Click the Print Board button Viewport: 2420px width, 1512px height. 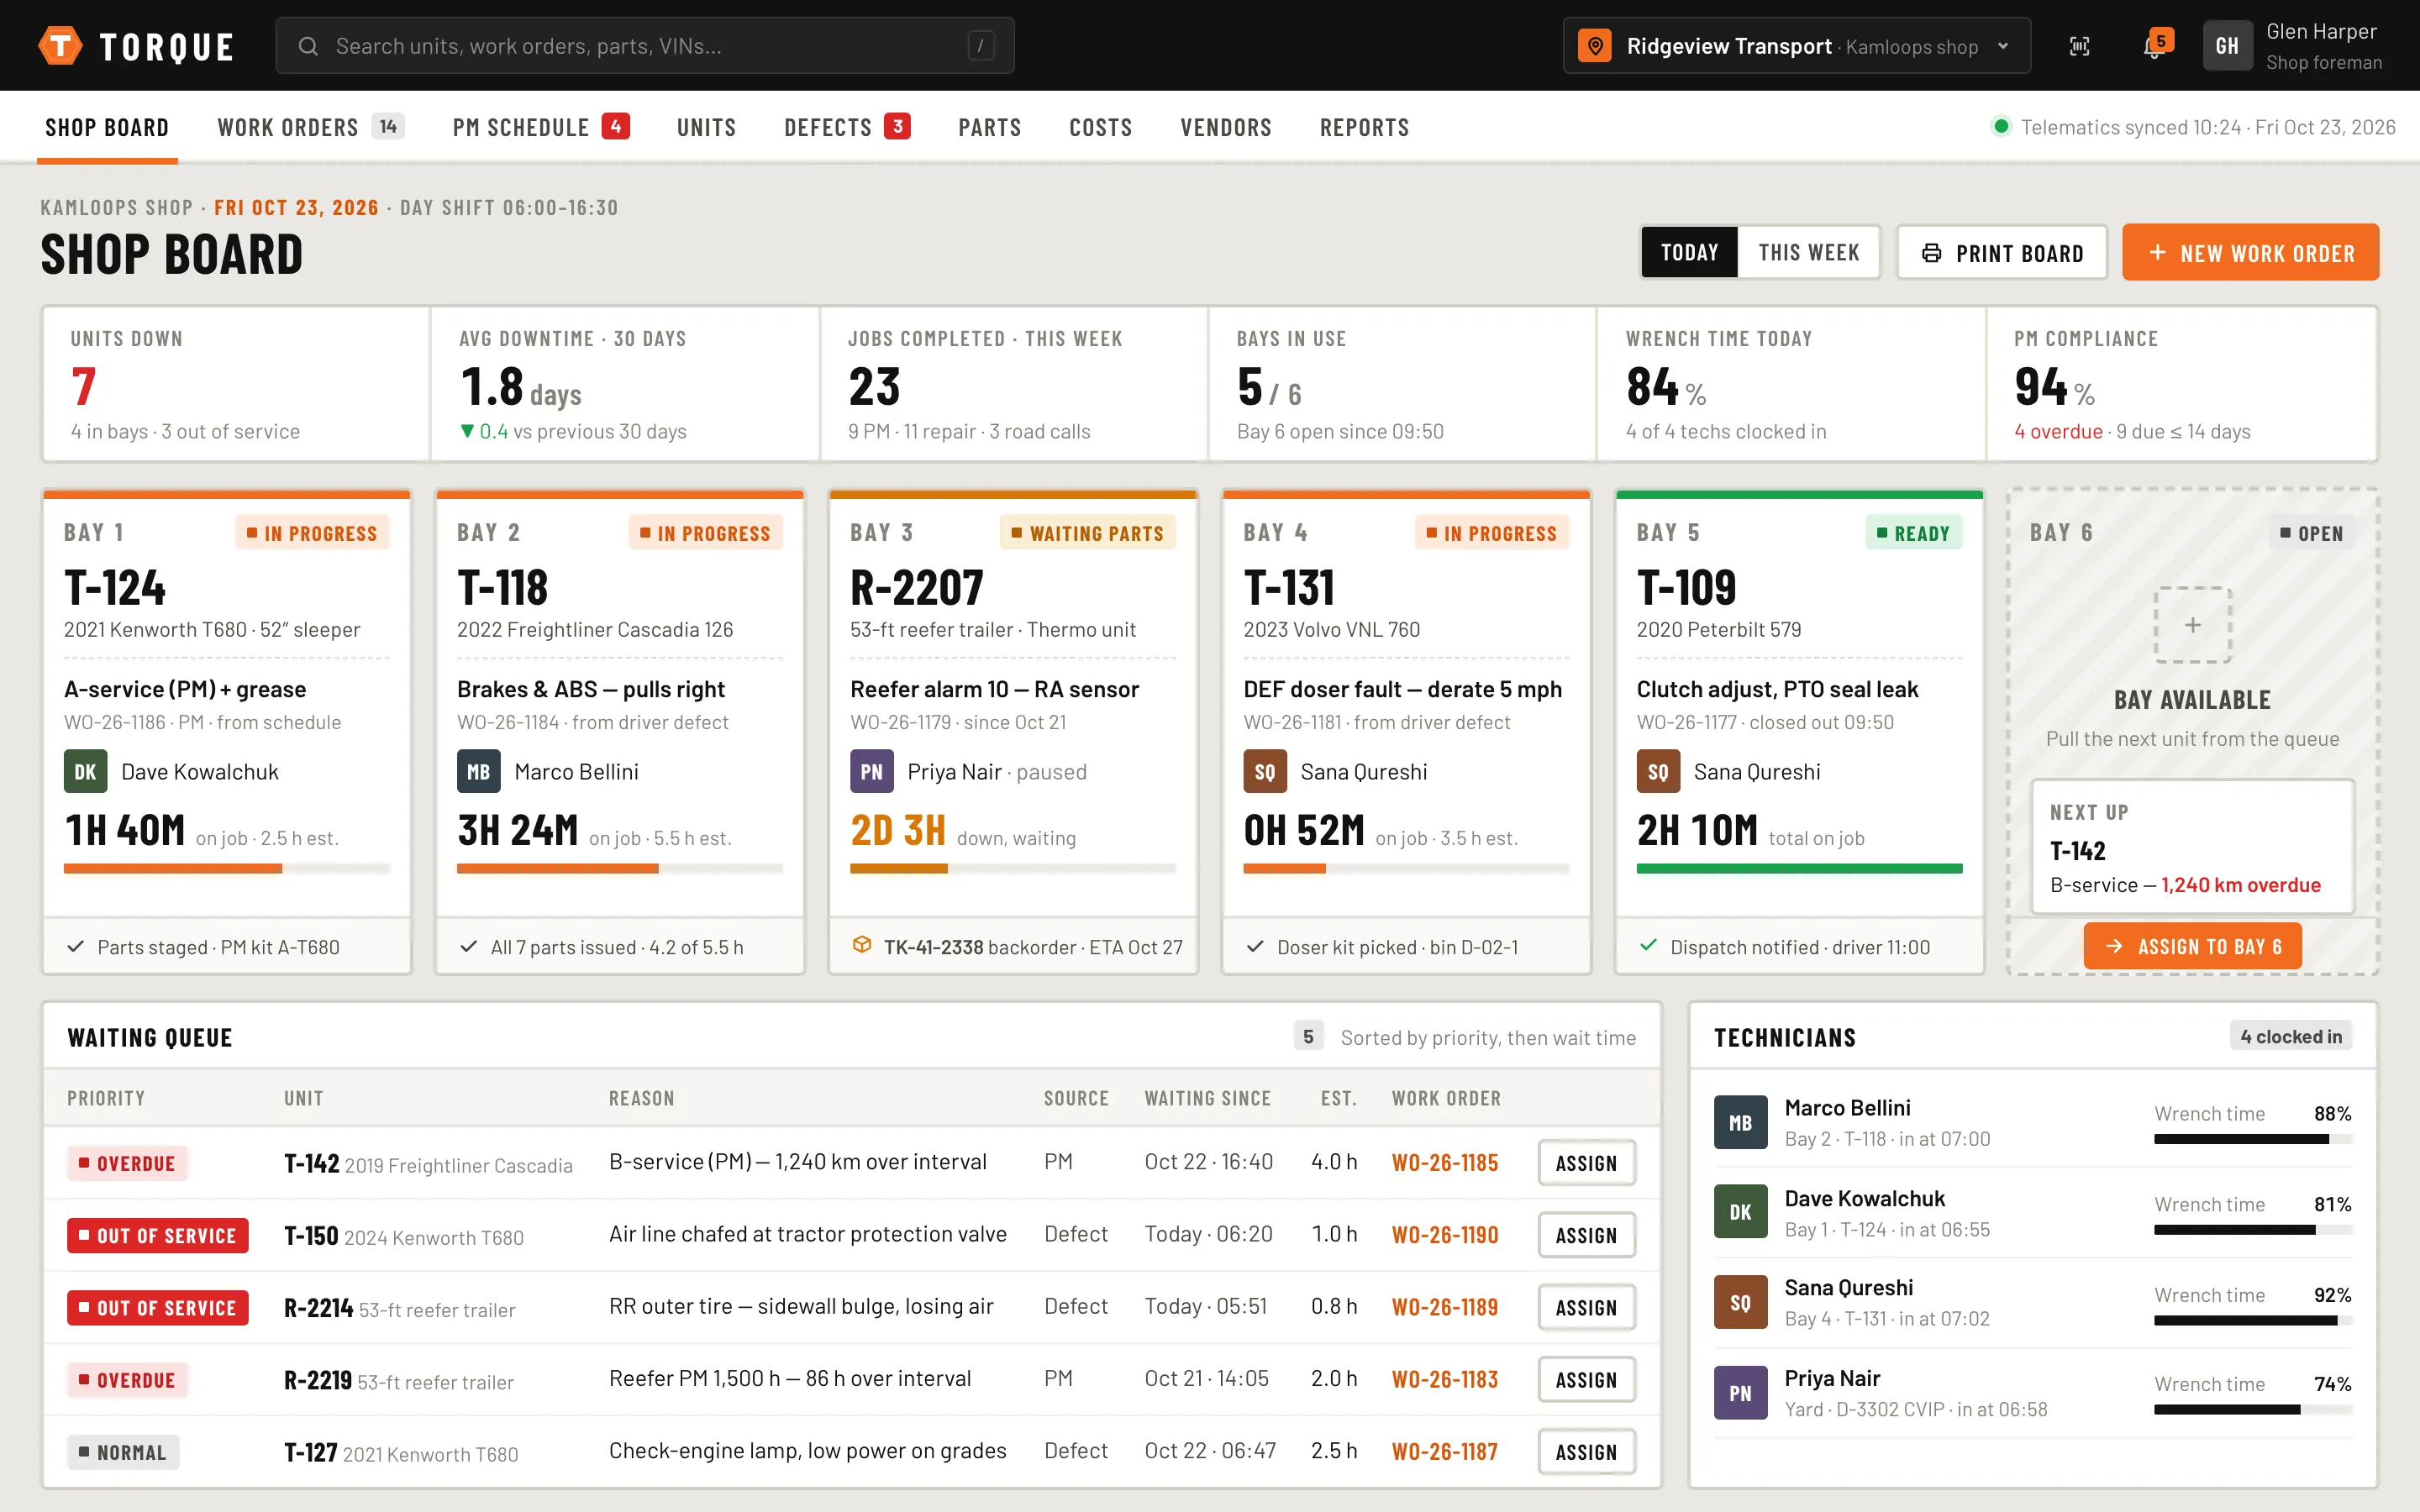2002,253
